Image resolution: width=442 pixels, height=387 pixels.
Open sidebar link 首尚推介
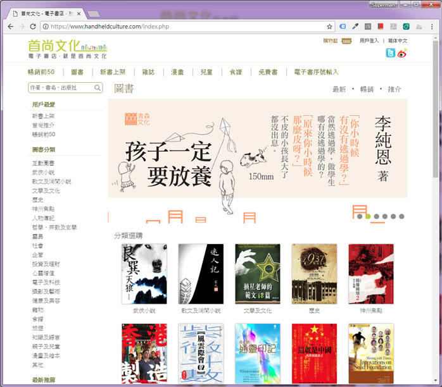[x=43, y=125]
